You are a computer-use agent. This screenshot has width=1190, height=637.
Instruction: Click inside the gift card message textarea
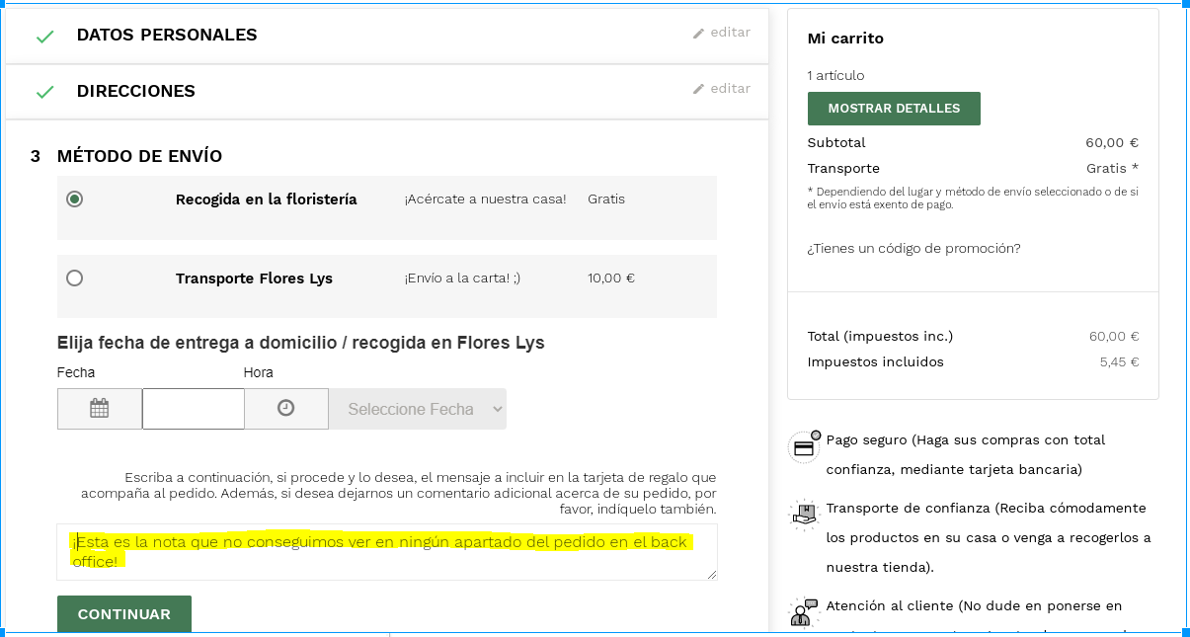coord(387,552)
